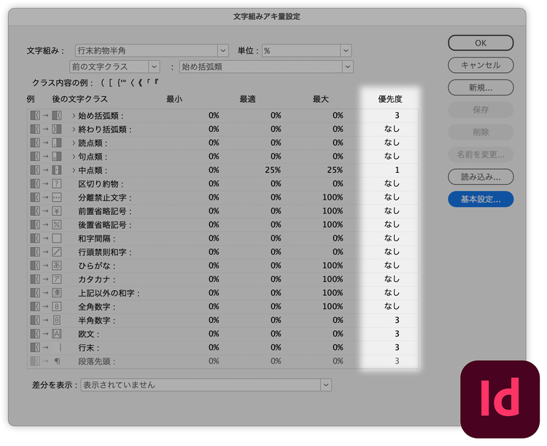Click the ア icon for カタカナ row
This screenshot has height=446, width=547.
(x=56, y=279)
